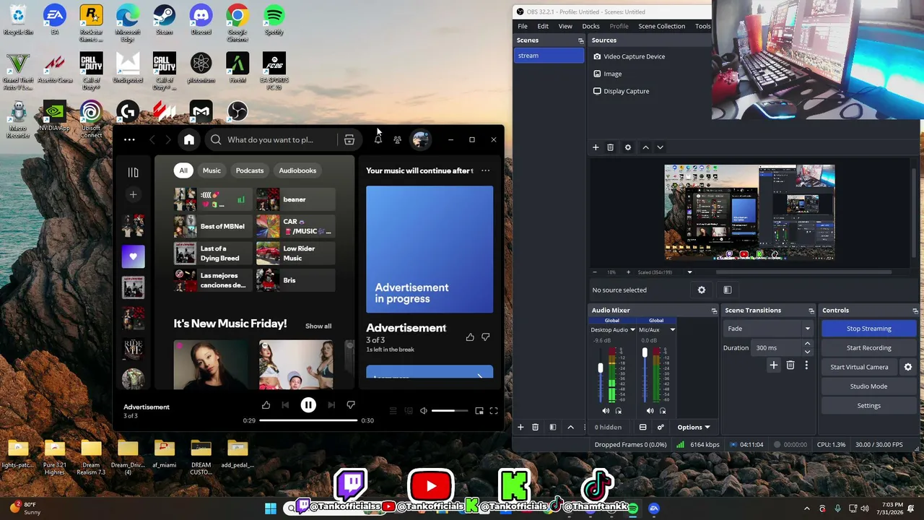Open Spotify three-dot main menu
This screenshot has height=520, width=924.
(129, 139)
